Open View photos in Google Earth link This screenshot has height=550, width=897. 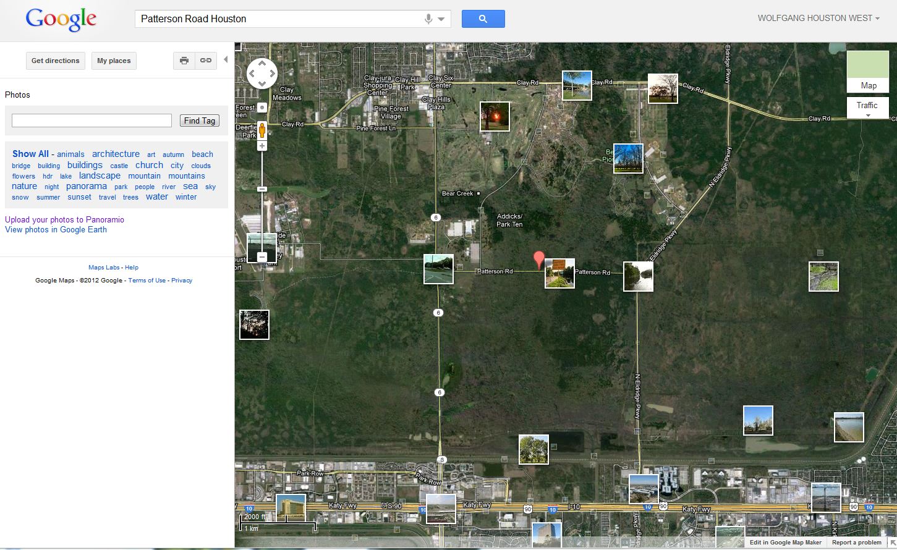[x=56, y=229]
